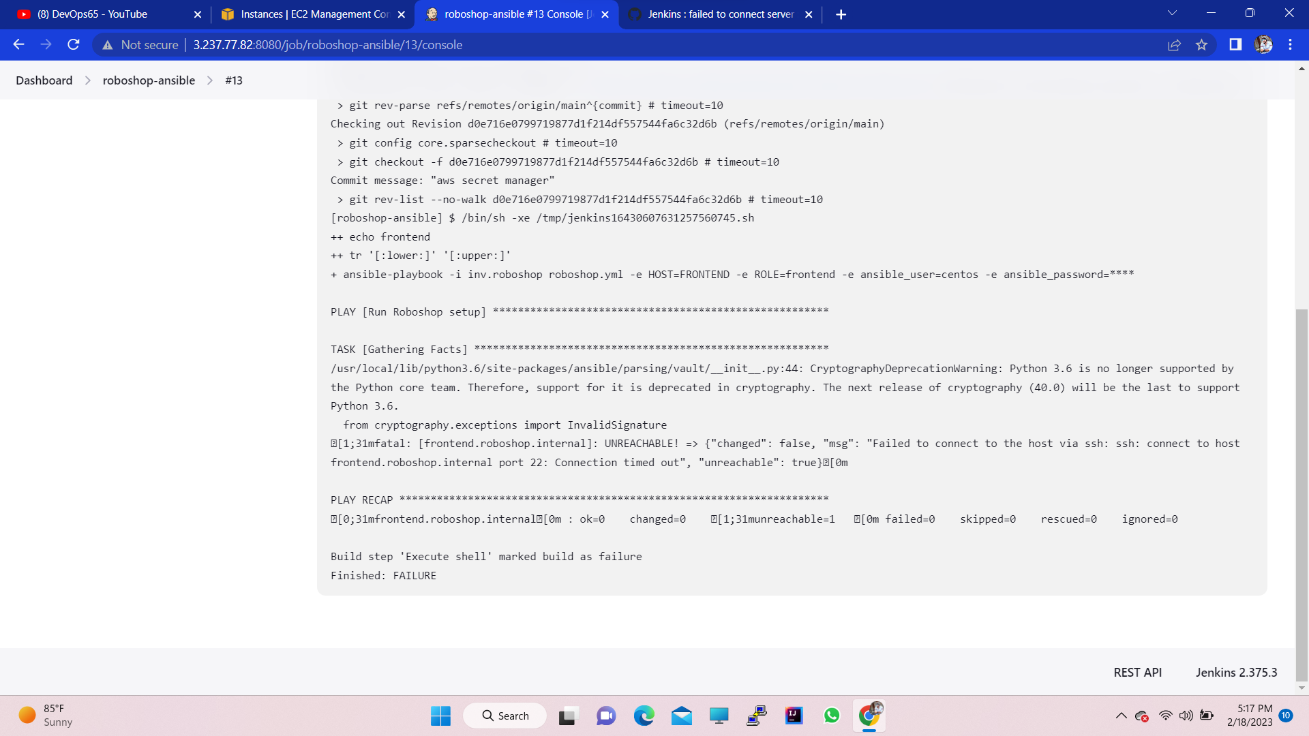Viewport: 1309px width, 736px height.
Task: Toggle the bookmark star for this page
Action: (1201, 44)
